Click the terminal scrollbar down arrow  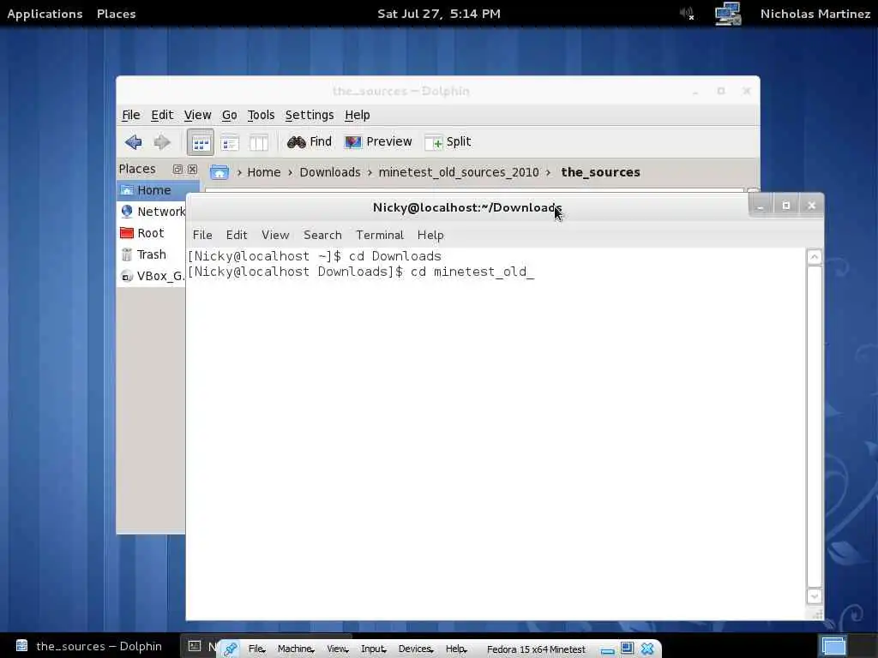click(815, 596)
